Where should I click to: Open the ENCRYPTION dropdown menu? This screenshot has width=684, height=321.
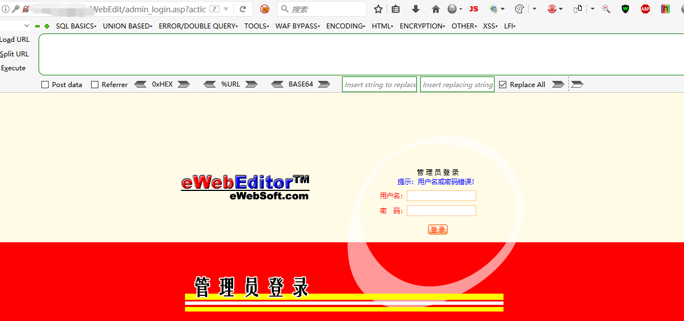[x=422, y=26]
